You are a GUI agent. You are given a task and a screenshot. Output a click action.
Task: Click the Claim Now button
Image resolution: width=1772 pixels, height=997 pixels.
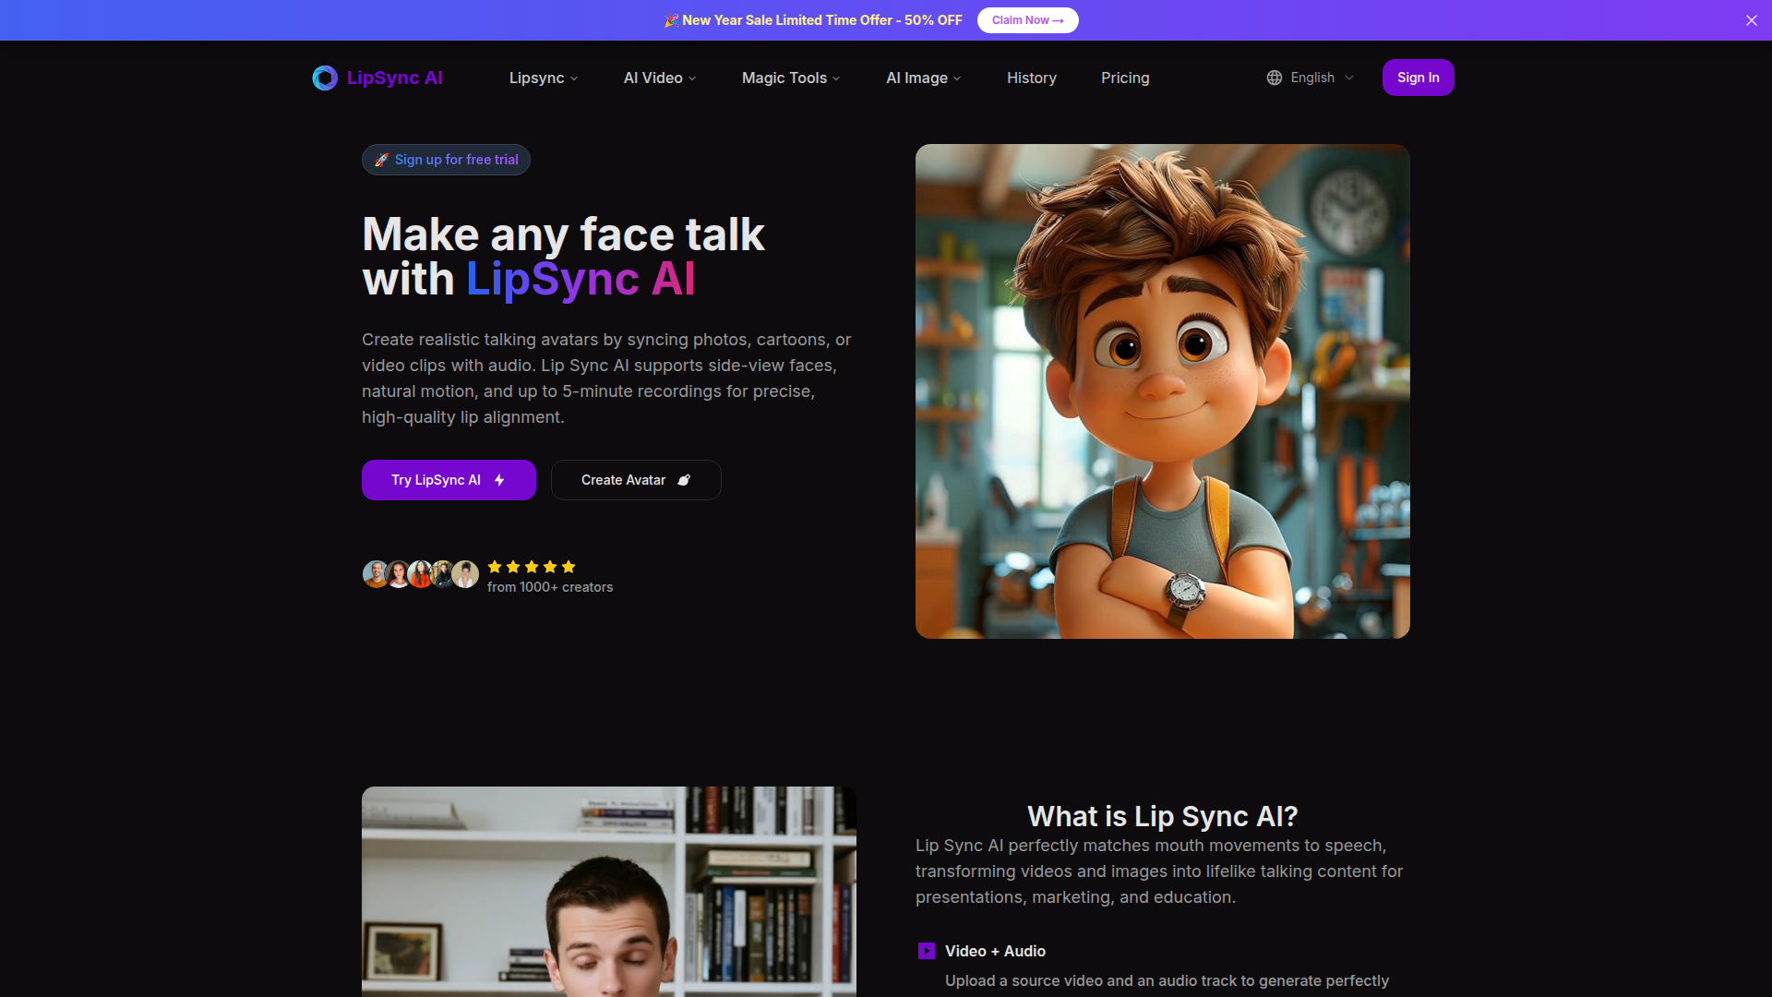tap(1027, 20)
